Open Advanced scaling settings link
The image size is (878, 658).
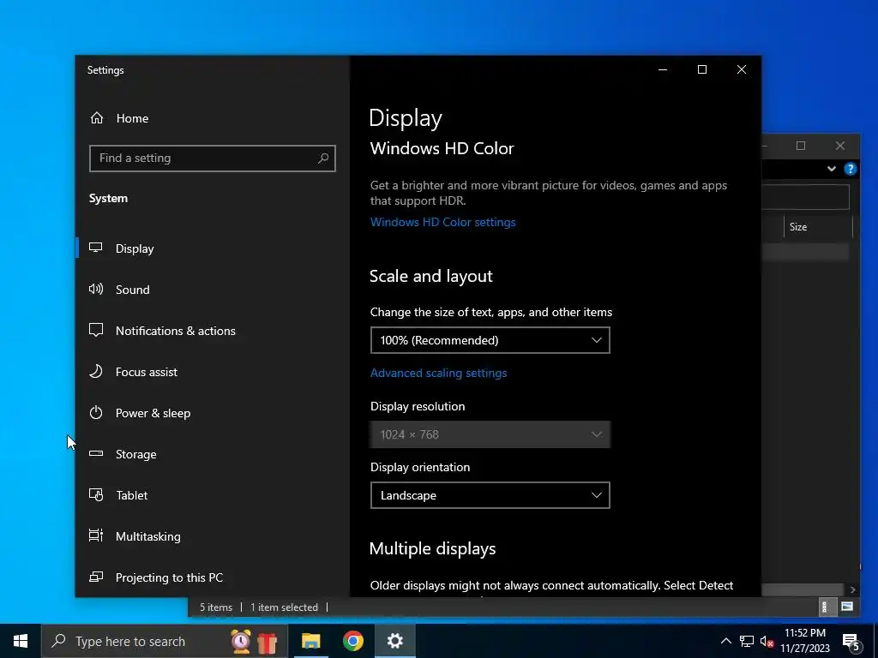(x=438, y=373)
